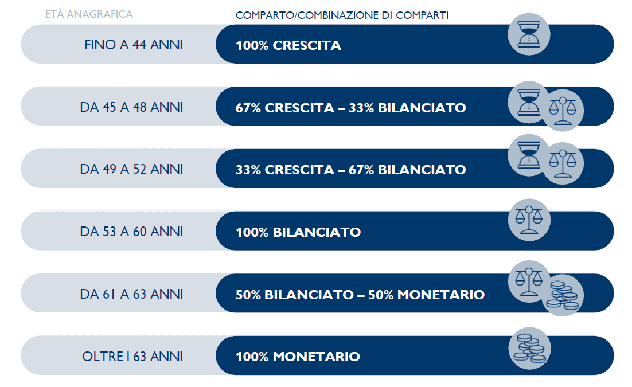This screenshot has height=387, width=632.
Task: Click the coins icon on 100% Monetario row
Action: point(529,349)
